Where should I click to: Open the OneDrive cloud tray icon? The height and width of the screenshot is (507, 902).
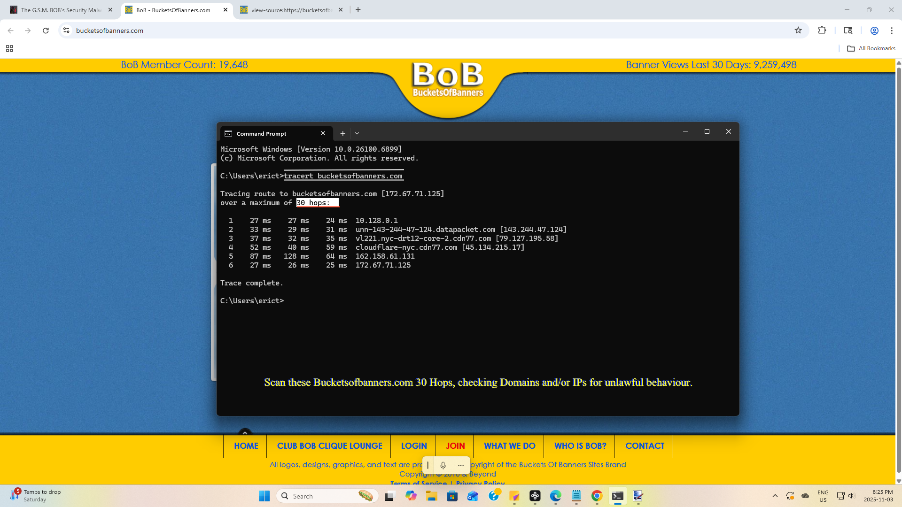pos(805,496)
